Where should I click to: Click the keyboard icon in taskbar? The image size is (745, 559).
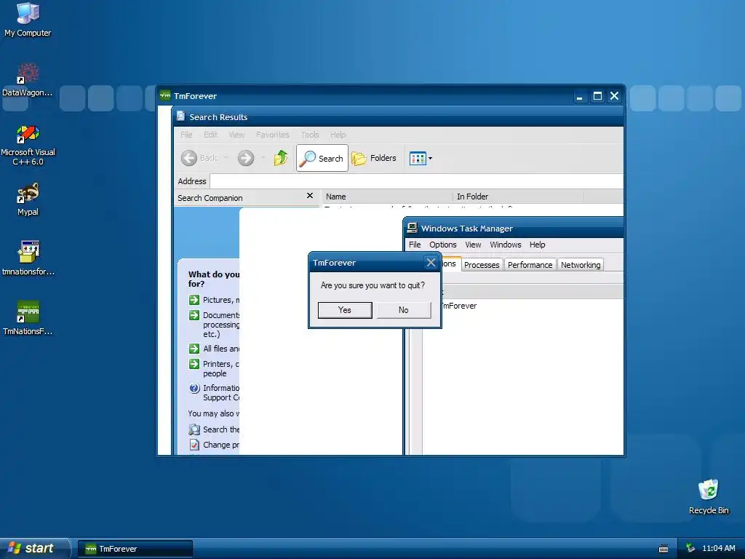664,549
